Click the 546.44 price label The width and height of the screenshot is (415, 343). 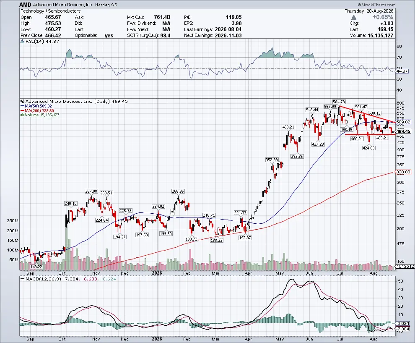(x=312, y=110)
